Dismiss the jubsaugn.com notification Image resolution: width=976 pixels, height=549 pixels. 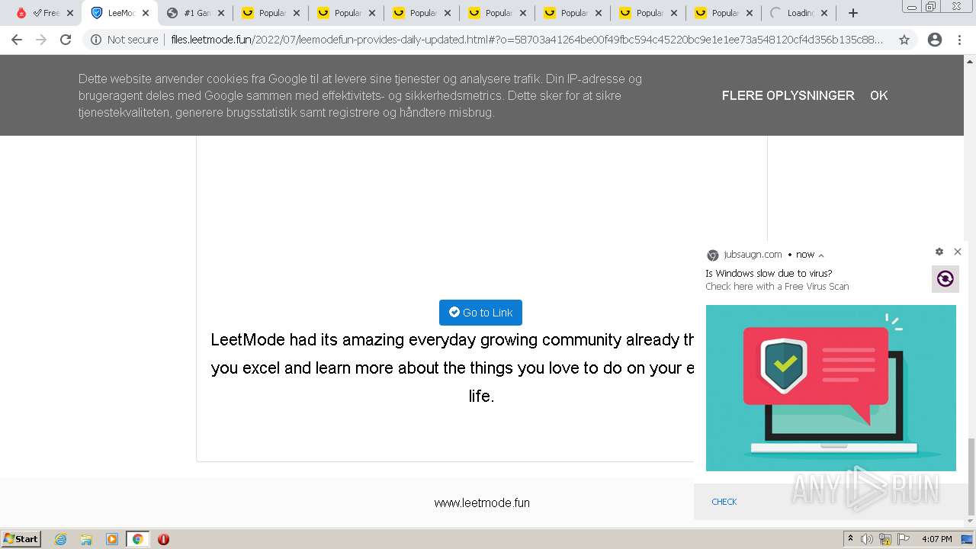point(958,252)
